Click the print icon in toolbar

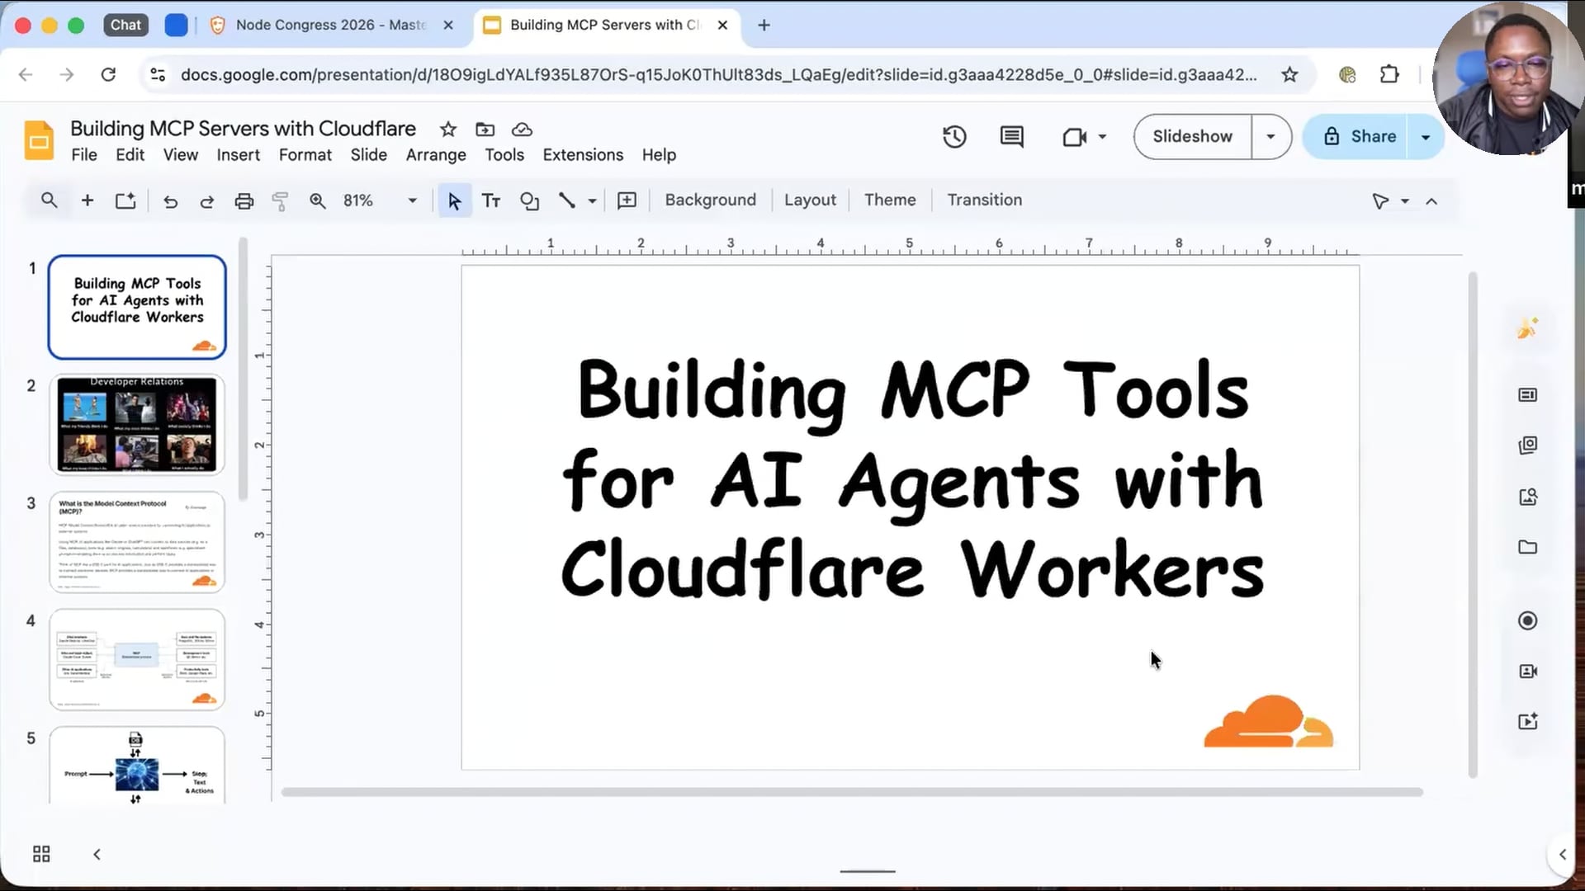(244, 200)
